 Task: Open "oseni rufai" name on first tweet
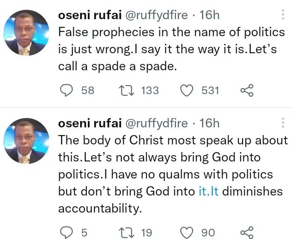coord(88,15)
